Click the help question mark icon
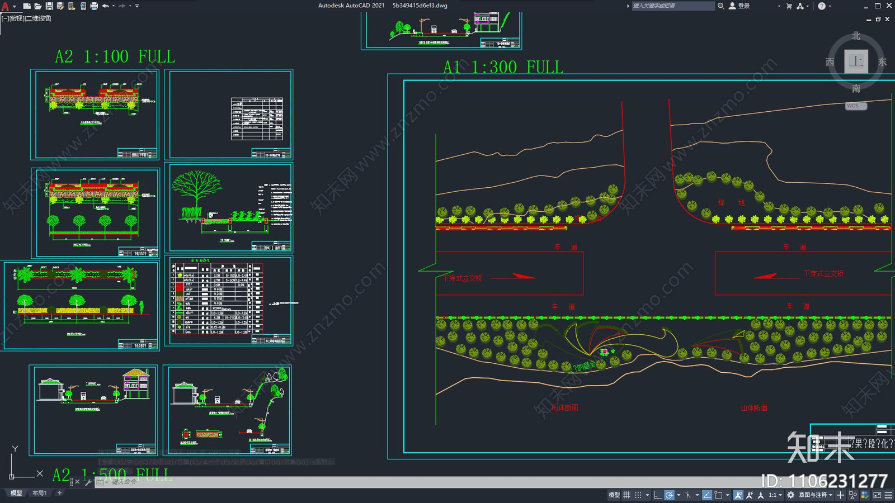This screenshot has height=503, width=895. [822, 6]
